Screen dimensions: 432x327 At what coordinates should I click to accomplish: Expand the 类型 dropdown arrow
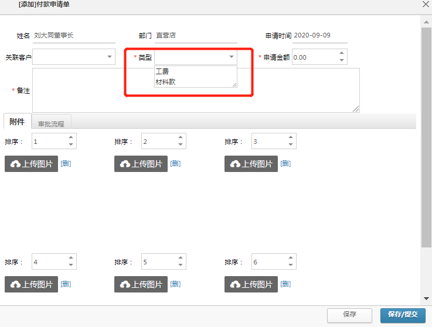tap(232, 57)
